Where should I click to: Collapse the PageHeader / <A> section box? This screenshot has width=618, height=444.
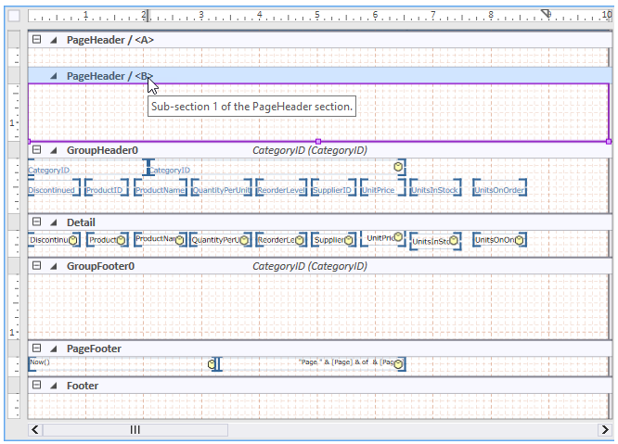36,40
